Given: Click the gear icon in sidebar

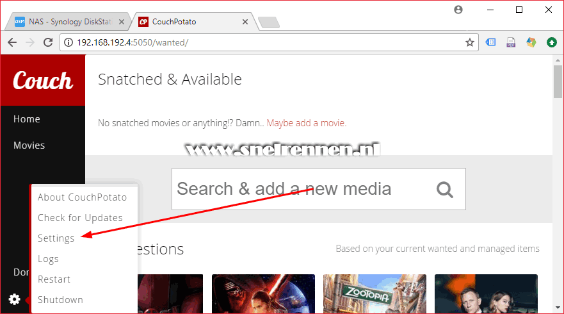Looking at the screenshot, I should 14,299.
